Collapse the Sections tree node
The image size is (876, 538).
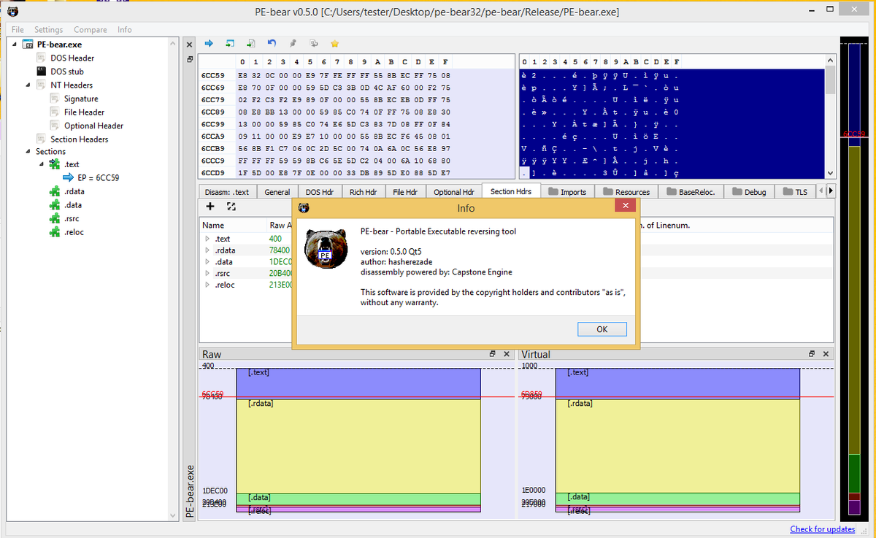coord(28,152)
